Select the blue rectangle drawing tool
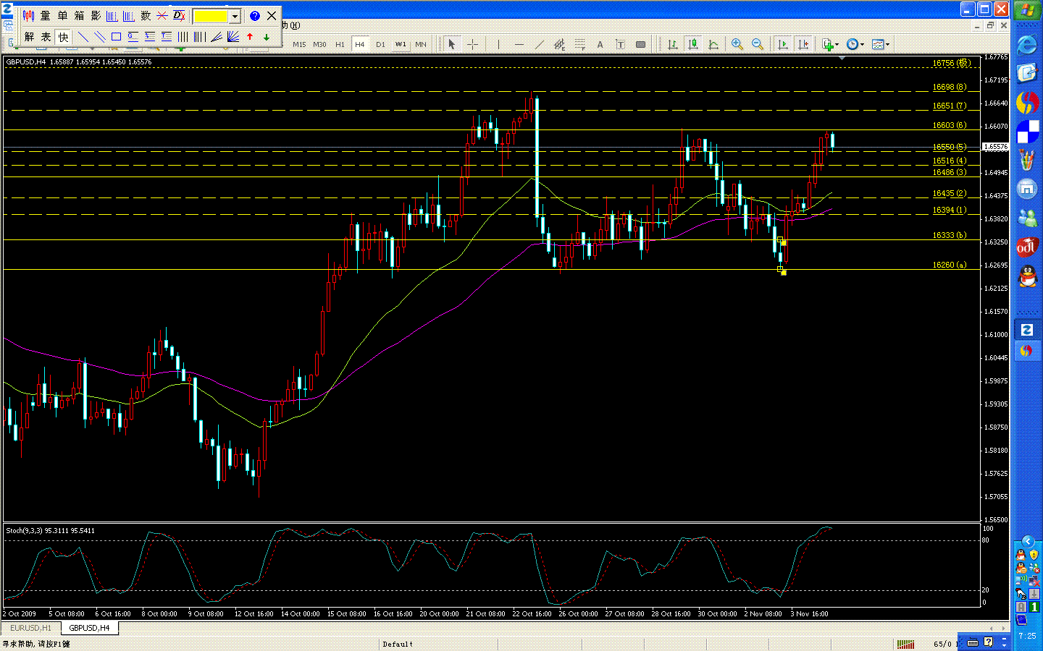Image resolution: width=1043 pixels, height=651 pixels. pyautogui.click(x=116, y=37)
